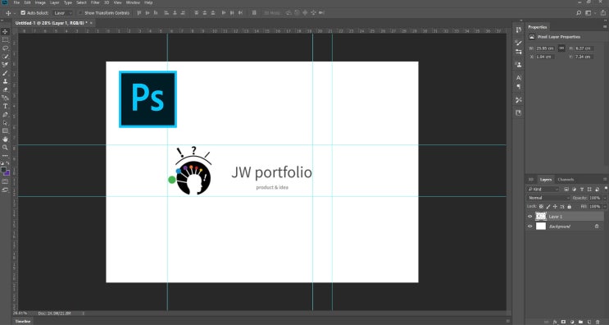The image size is (609, 325).
Task: Select the Clone Stamp tool
Action: [6, 81]
